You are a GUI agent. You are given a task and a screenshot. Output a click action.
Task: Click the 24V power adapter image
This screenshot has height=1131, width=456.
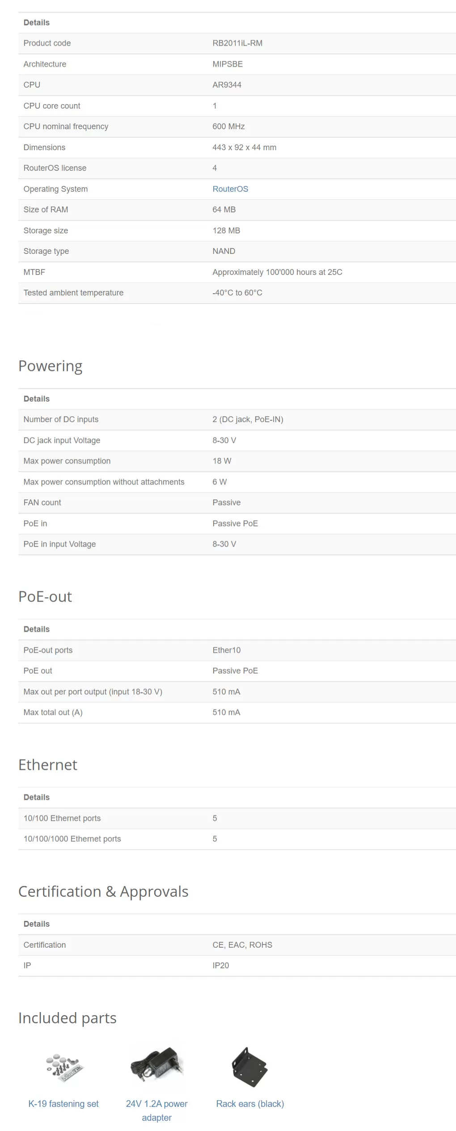click(x=157, y=1064)
